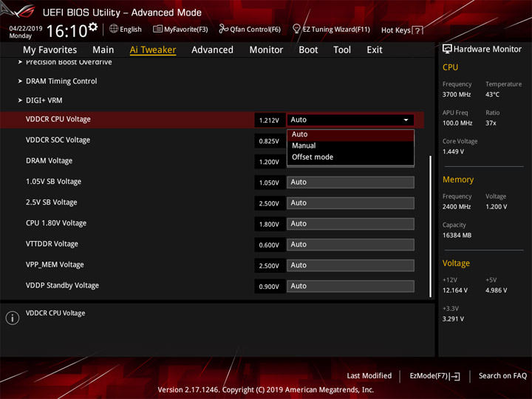Click the 04/22/2019 date display
The width and height of the screenshot is (532, 399).
tap(25, 28)
